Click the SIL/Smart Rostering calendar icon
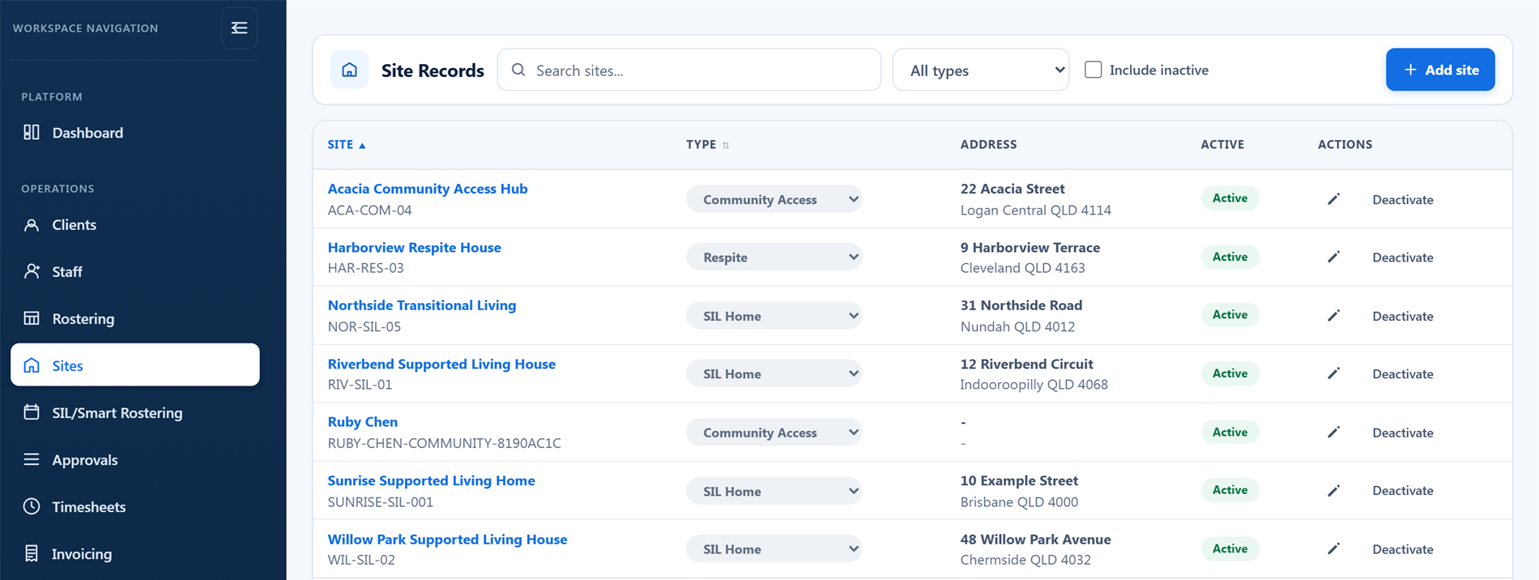Viewport: 1539px width, 580px height. pyautogui.click(x=32, y=412)
